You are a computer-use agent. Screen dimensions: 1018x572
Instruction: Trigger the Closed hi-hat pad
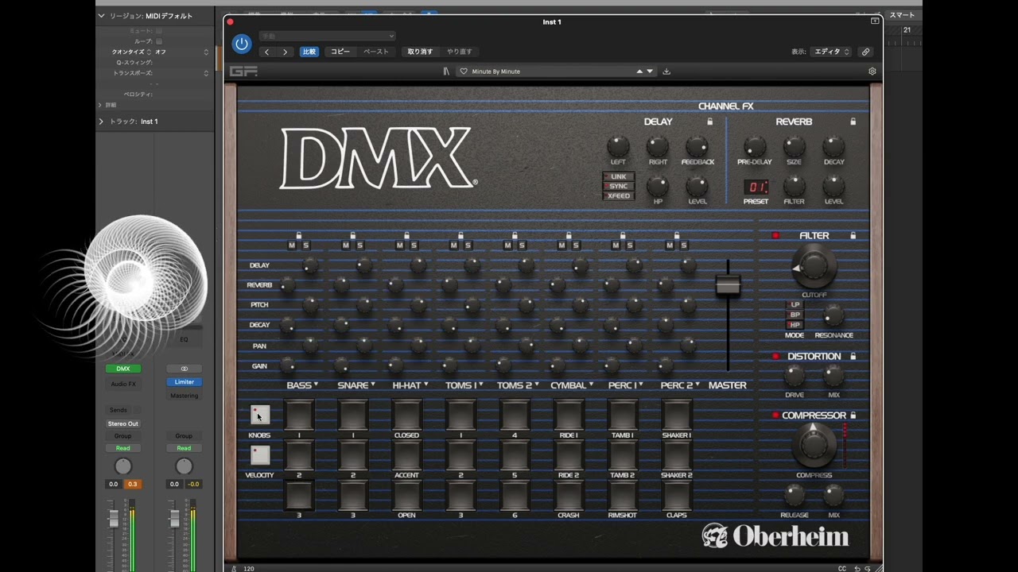[406, 415]
